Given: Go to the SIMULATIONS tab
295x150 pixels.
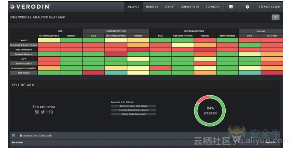Looking at the screenshot, I should click(190, 7).
